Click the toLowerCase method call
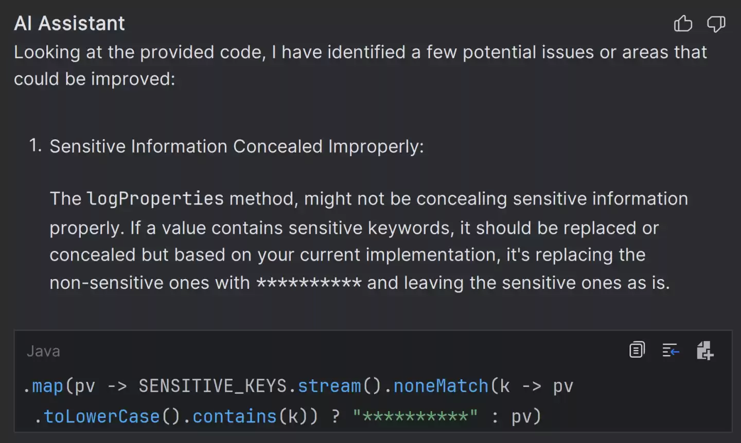This screenshot has height=443, width=741. [x=101, y=416]
